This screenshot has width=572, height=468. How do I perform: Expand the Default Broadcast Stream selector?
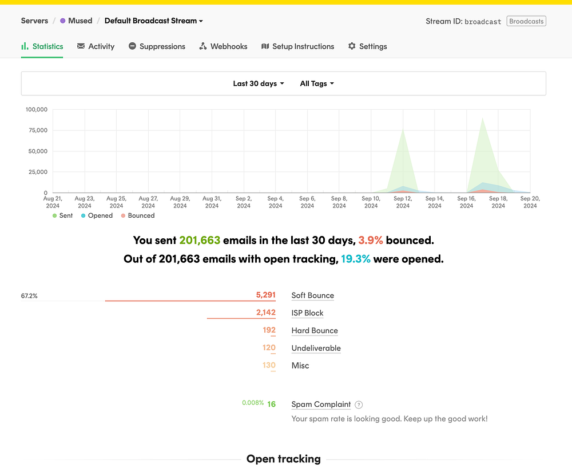pos(153,21)
